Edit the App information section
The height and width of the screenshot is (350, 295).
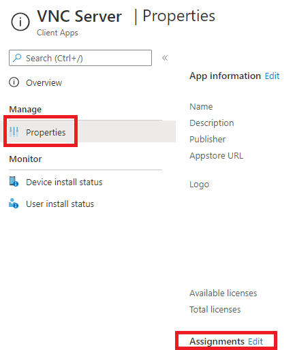[272, 76]
